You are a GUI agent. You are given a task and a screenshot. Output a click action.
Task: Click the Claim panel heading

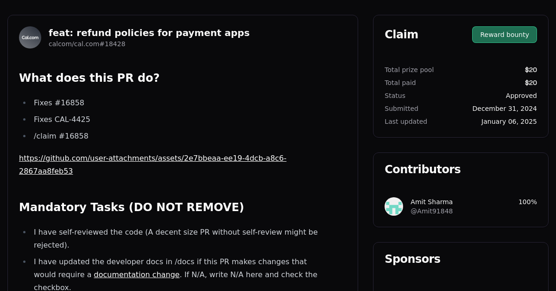click(x=401, y=34)
